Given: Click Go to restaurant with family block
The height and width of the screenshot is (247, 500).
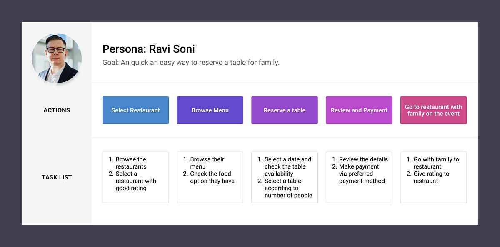Looking at the screenshot, I should (x=433, y=110).
